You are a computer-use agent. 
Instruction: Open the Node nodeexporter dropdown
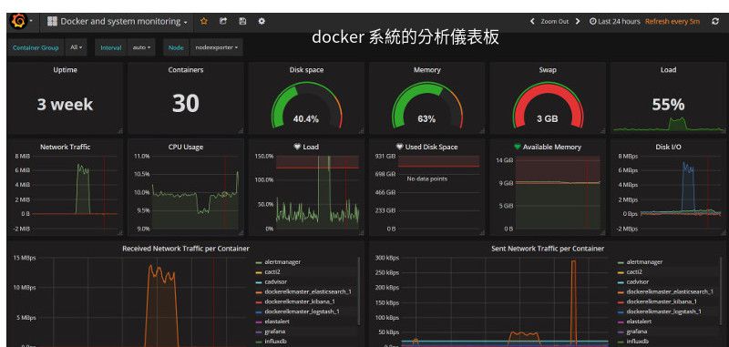[x=216, y=47]
